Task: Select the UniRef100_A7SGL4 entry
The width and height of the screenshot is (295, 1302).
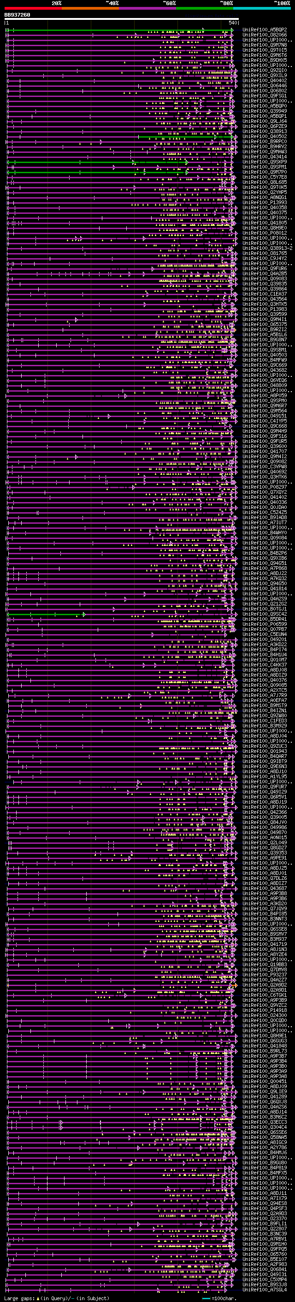Action: (265, 1290)
